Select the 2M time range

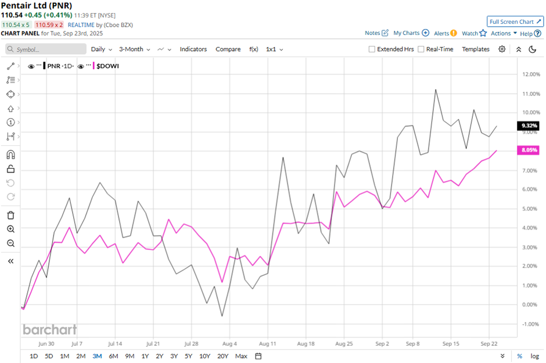pyautogui.click(x=81, y=356)
